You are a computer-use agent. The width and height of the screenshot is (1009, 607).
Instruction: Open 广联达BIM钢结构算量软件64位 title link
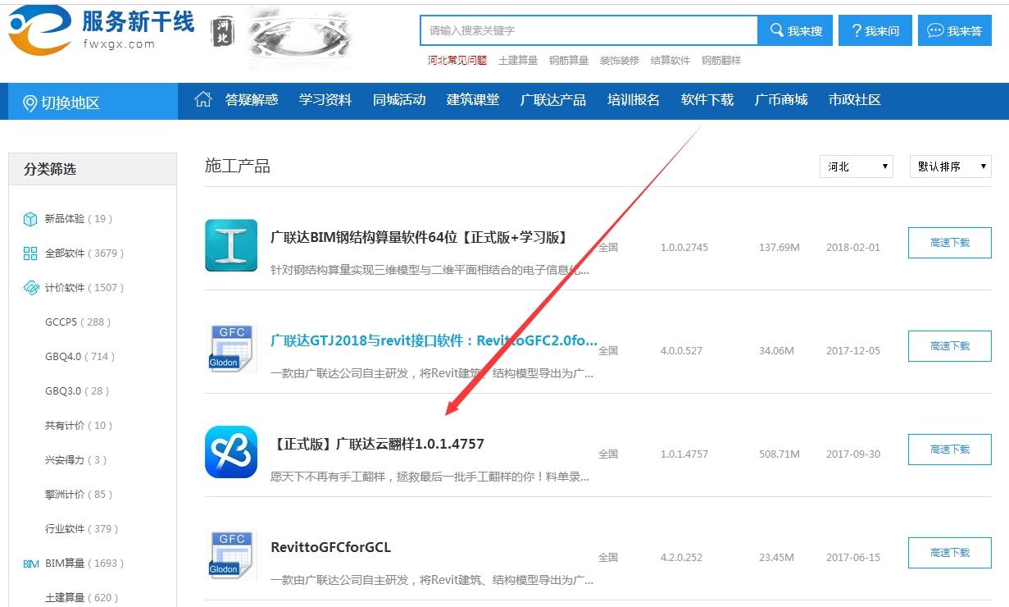pyautogui.click(x=420, y=237)
